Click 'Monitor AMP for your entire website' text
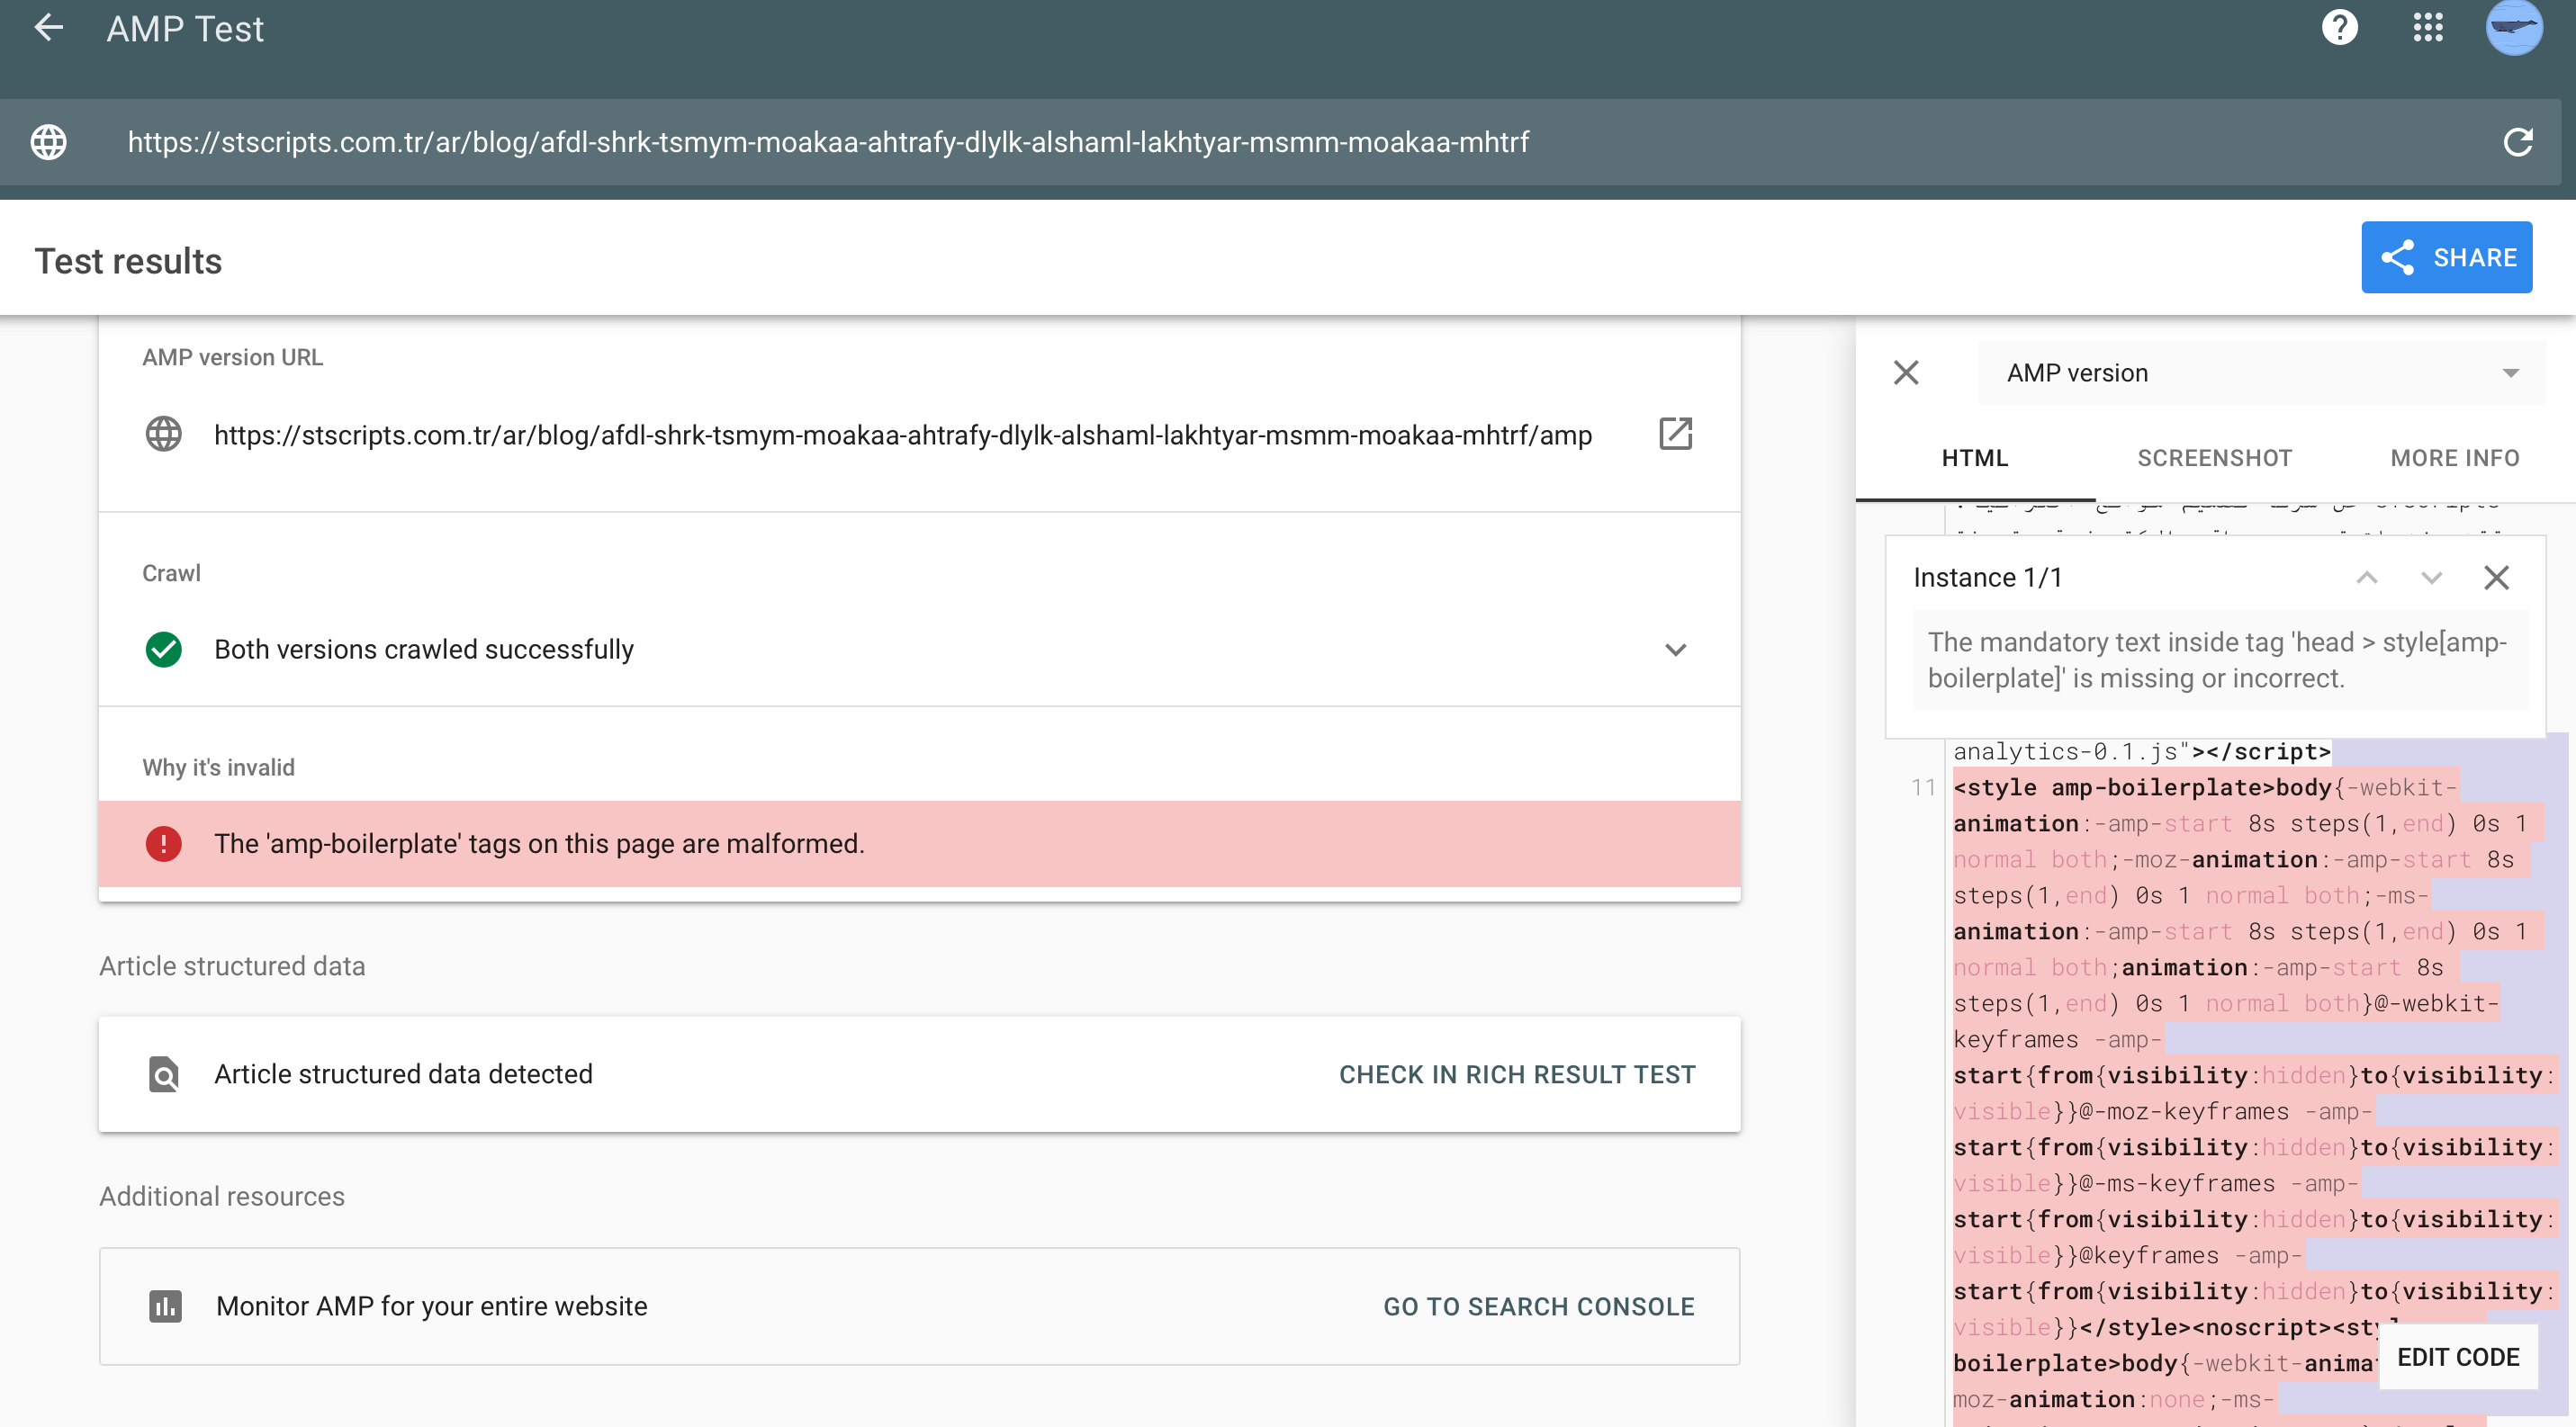Image resolution: width=2576 pixels, height=1427 pixels. coord(432,1306)
